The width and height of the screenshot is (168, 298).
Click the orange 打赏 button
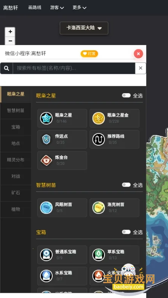pyautogui.click(x=89, y=54)
